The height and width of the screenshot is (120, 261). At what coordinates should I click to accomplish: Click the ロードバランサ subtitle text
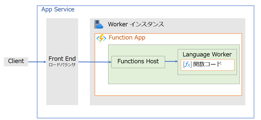coord(62,65)
